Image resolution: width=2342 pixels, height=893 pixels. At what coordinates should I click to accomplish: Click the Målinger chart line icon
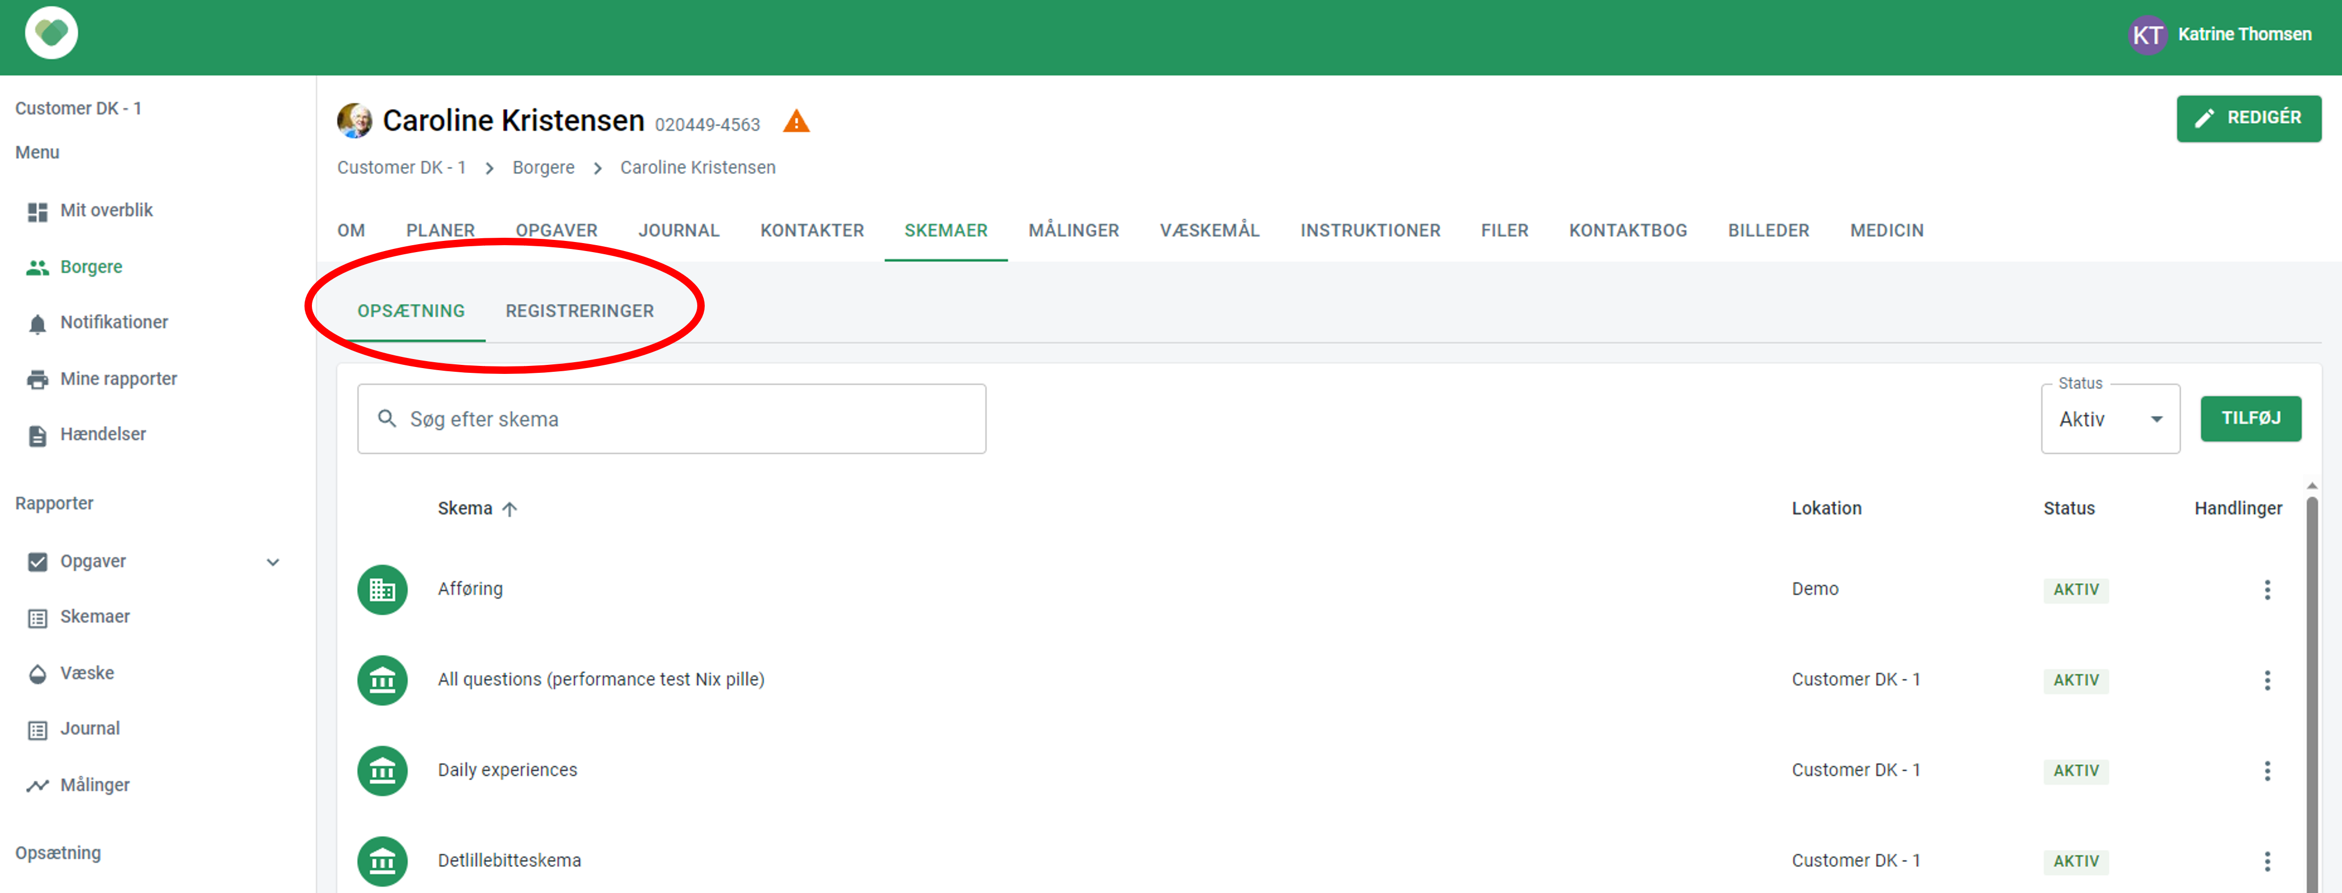click(37, 785)
